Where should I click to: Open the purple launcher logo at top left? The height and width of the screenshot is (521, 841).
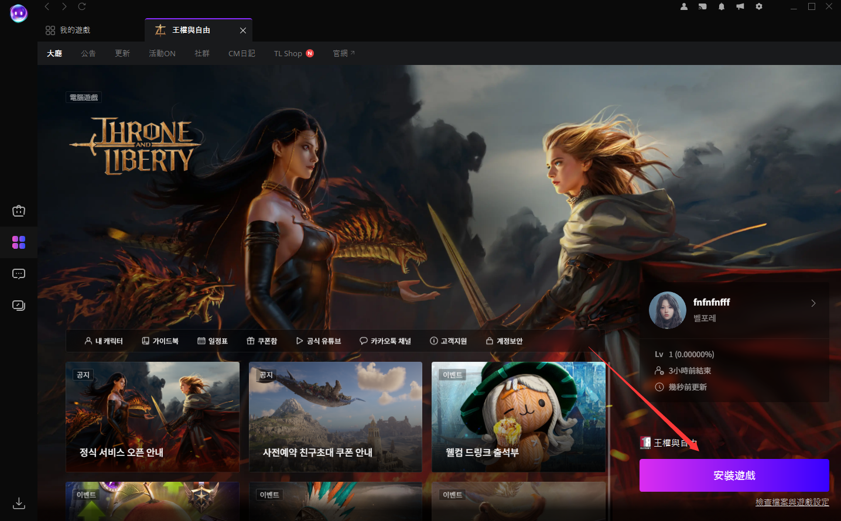tap(19, 13)
